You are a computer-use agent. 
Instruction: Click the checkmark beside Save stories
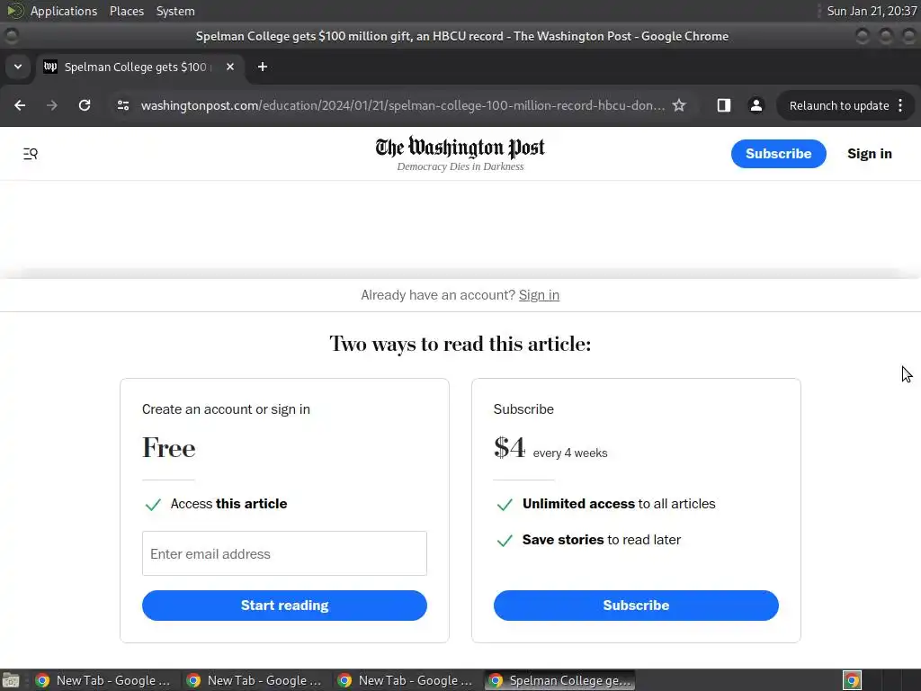tap(505, 541)
